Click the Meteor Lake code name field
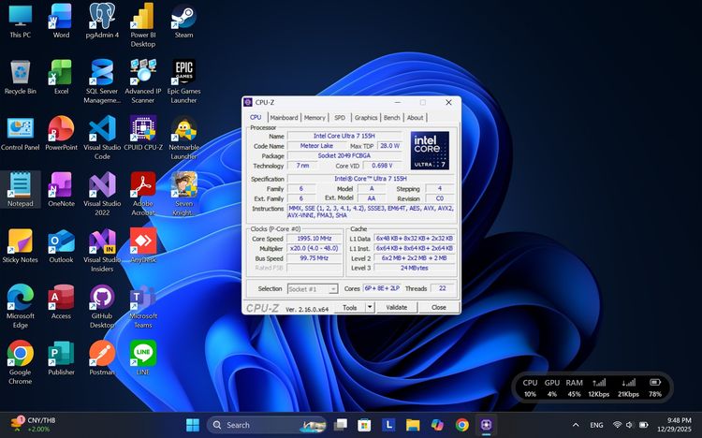Image resolution: width=702 pixels, height=438 pixels. pos(316,146)
